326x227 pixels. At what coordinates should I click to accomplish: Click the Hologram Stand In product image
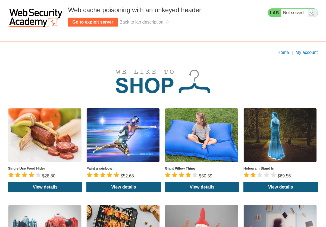click(x=280, y=135)
